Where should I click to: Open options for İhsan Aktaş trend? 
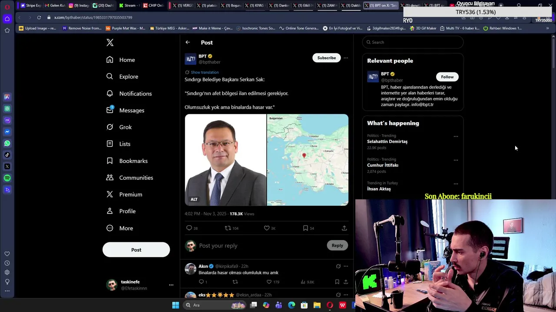coord(456,184)
